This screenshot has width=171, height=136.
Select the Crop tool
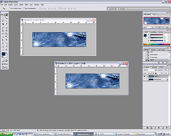(3, 24)
